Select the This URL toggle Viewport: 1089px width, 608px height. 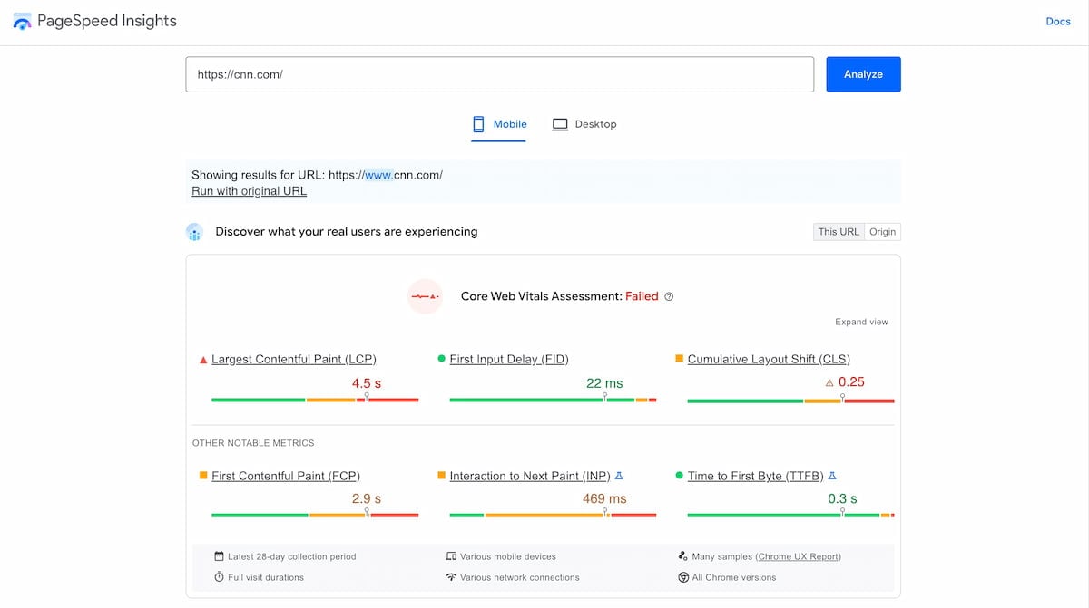click(x=838, y=231)
